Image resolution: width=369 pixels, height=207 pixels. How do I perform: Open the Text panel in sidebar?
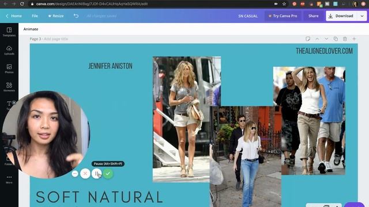coord(9,105)
